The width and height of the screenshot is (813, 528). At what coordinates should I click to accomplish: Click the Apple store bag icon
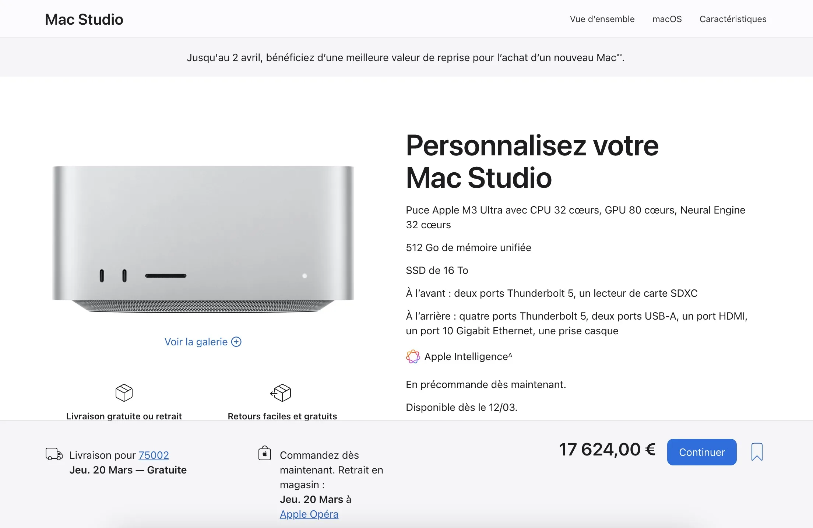pyautogui.click(x=265, y=453)
